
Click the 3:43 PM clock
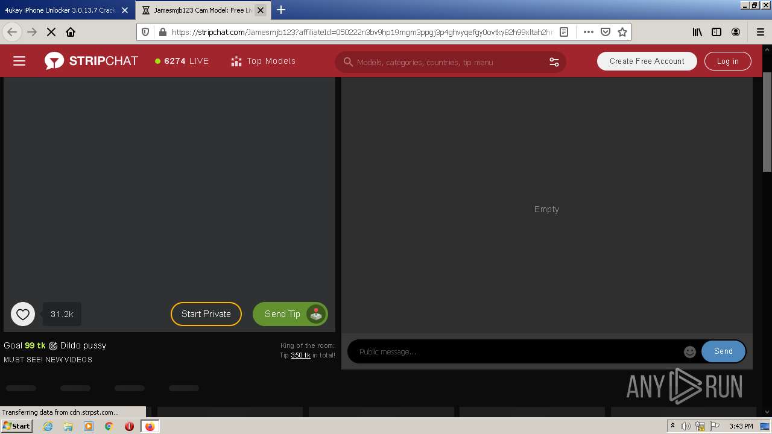point(741,426)
